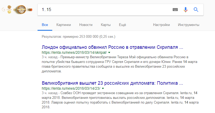Open the Новости tab
The height and width of the screenshot is (113, 215).
86,25
